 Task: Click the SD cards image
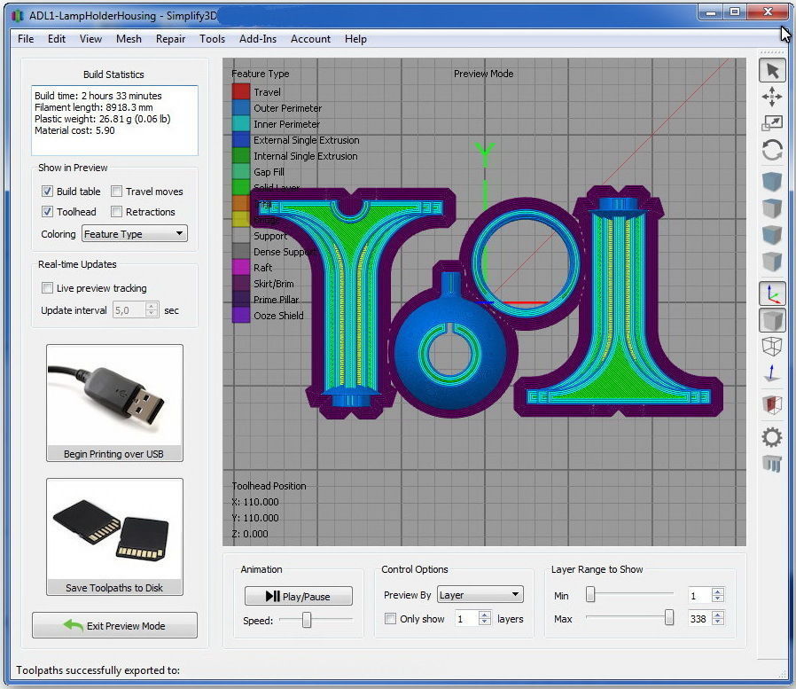pyautogui.click(x=114, y=529)
